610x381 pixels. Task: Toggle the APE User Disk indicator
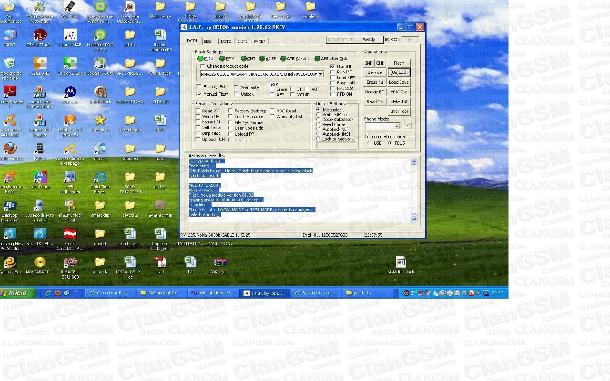click(317, 58)
